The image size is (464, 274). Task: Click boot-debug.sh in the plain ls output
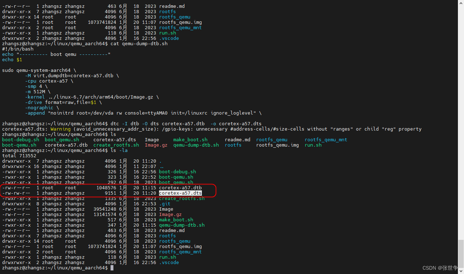21,139
